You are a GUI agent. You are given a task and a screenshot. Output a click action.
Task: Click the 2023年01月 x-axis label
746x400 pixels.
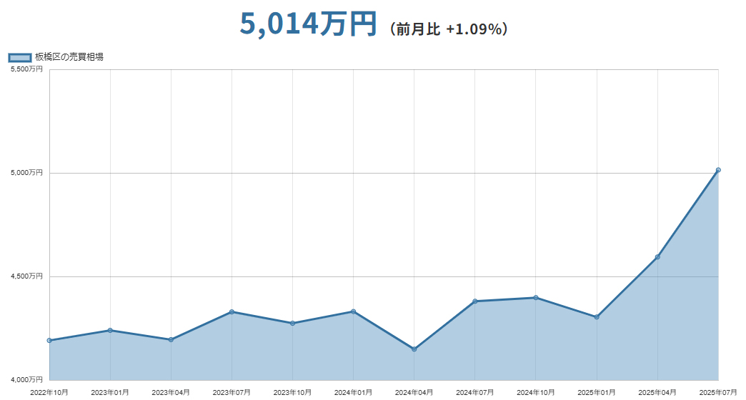pos(110,392)
